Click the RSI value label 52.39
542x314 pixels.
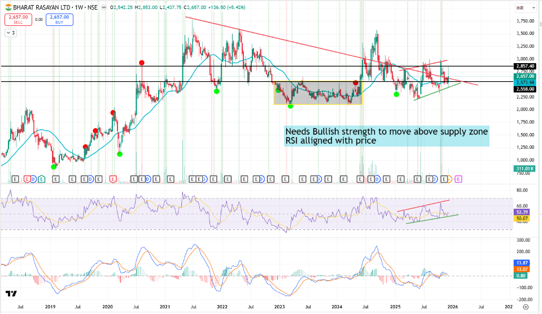(522, 212)
